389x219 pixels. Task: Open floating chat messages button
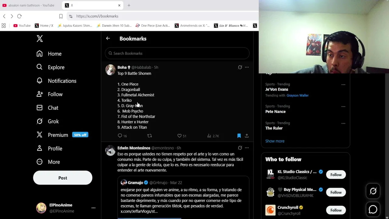373,210
